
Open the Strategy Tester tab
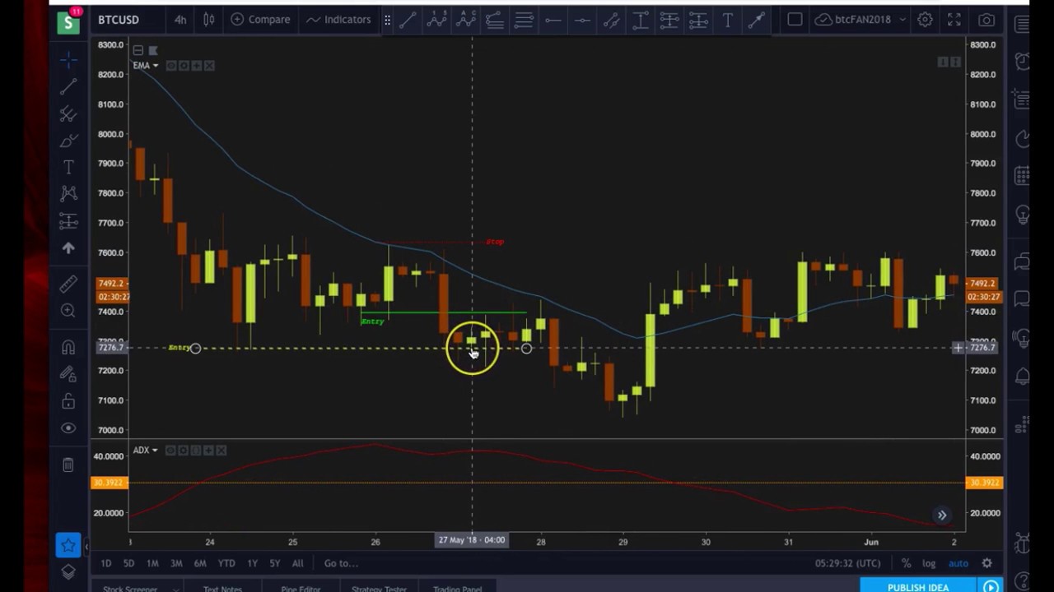click(x=379, y=589)
